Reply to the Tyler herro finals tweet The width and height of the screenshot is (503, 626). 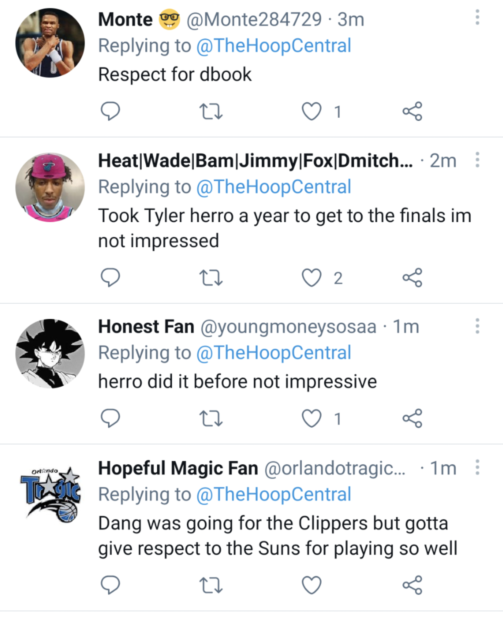(110, 278)
